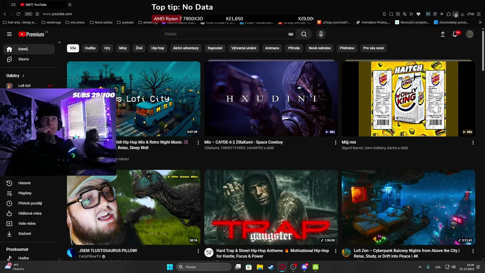Open Přehrát později in sidebar
Screen dimensions: 485x273
29,203
